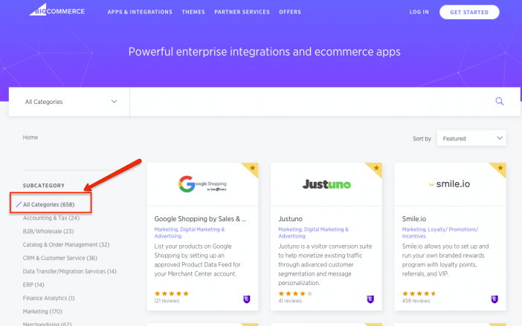Image resolution: width=522 pixels, height=326 pixels.
Task: Click Smile.io's Marketing, Loyalty/Promotions category link
Action: pos(440,232)
